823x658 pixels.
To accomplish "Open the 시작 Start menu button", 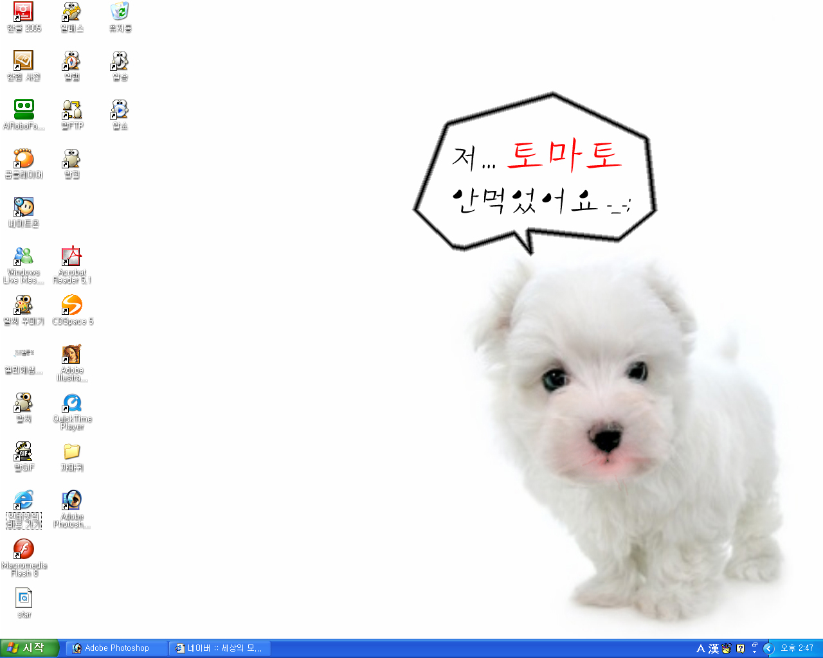I will tap(30, 648).
